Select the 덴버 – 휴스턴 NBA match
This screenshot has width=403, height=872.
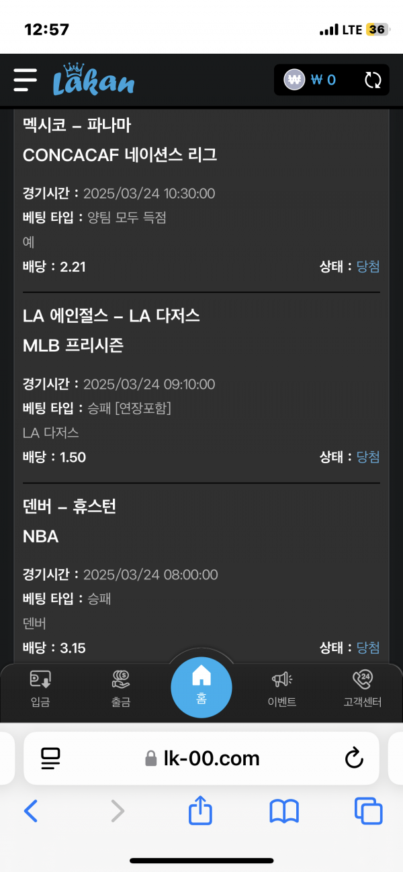coord(70,506)
